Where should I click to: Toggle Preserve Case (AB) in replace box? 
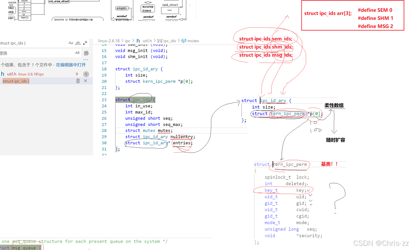[x=77, y=53]
